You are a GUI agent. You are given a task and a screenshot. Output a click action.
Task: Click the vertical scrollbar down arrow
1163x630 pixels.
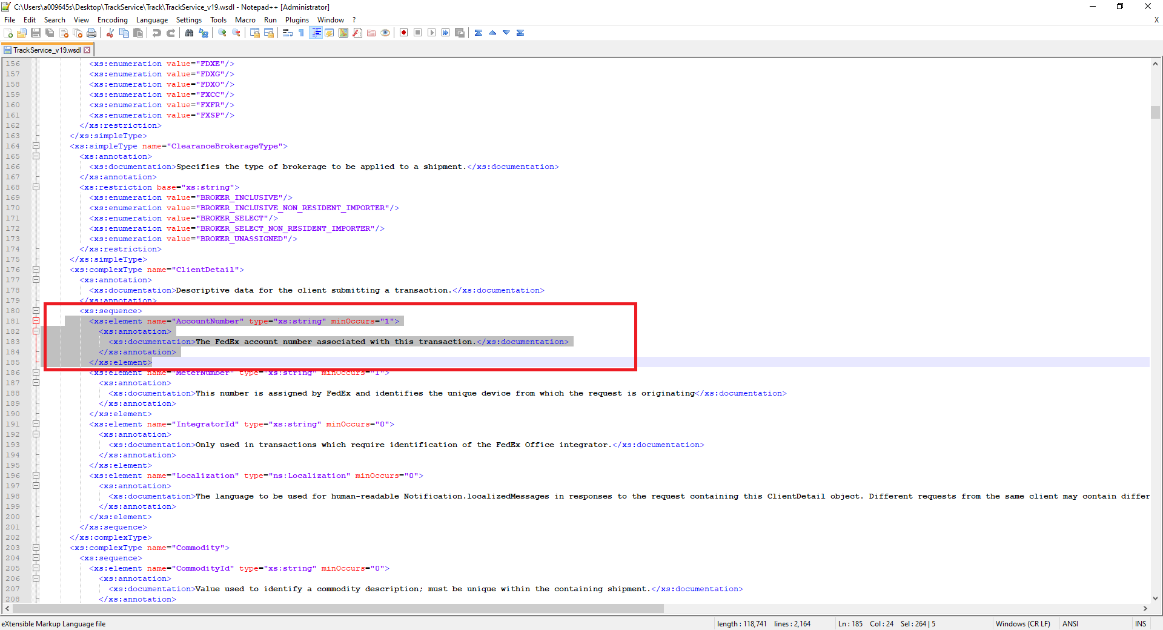click(1155, 598)
